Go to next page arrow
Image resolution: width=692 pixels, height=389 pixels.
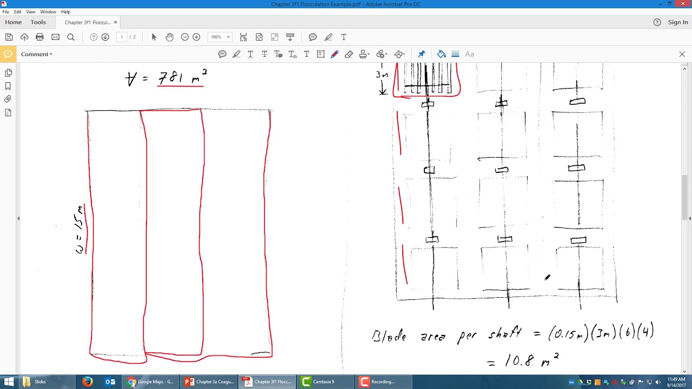(105, 37)
